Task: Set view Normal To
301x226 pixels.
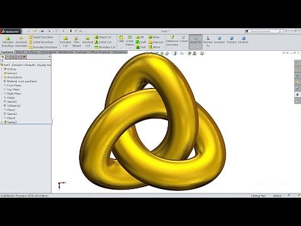Action: click(x=208, y=41)
